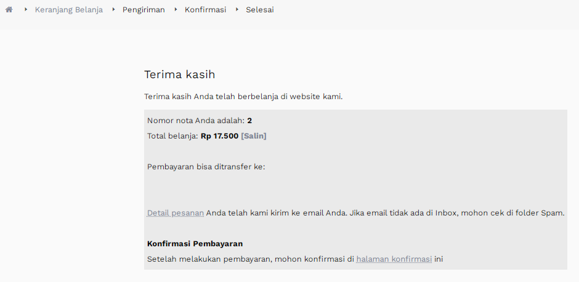Follow the halaman konfirmasi link
Viewport: 579px width, 282px height.
pos(394,259)
